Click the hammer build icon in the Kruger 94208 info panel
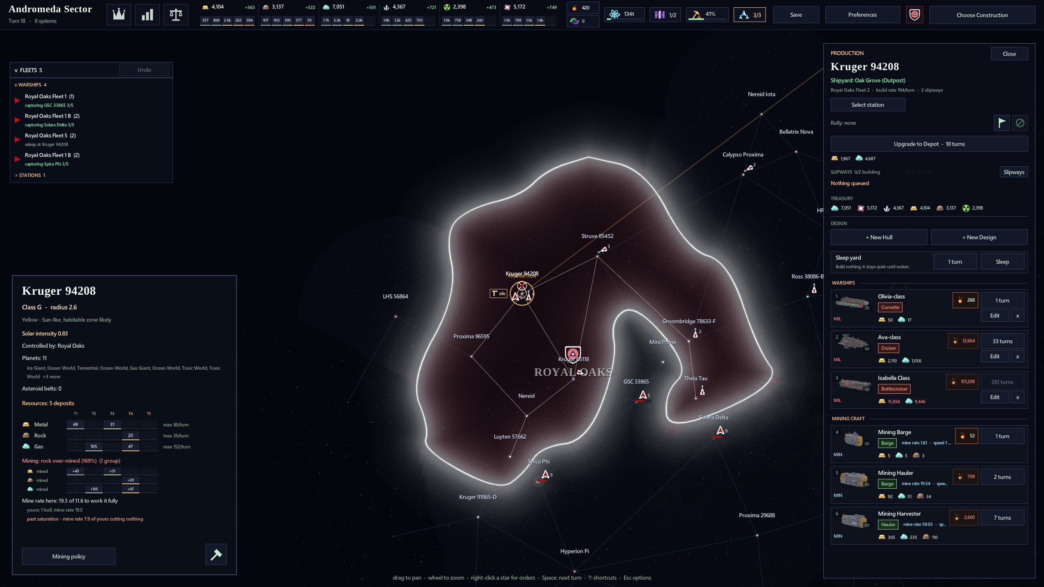Image resolution: width=1044 pixels, height=587 pixels. [216, 554]
